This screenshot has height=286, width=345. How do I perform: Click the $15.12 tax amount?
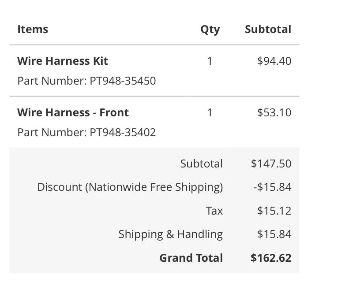click(274, 211)
